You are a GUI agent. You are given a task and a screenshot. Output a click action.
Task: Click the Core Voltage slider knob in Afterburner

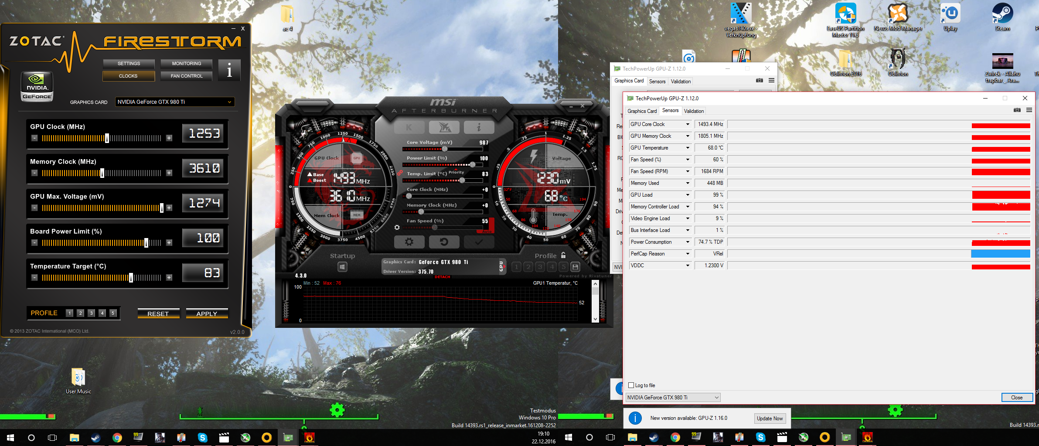[444, 149]
